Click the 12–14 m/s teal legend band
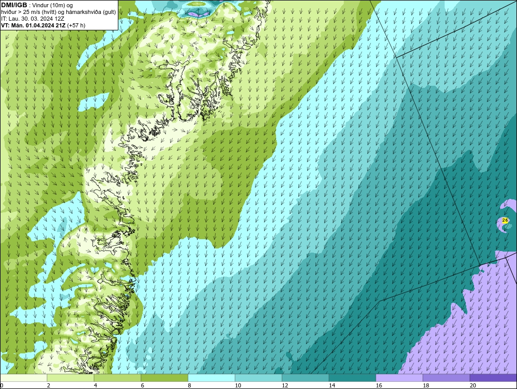Screen dimensions: 517x389 click(306, 378)
